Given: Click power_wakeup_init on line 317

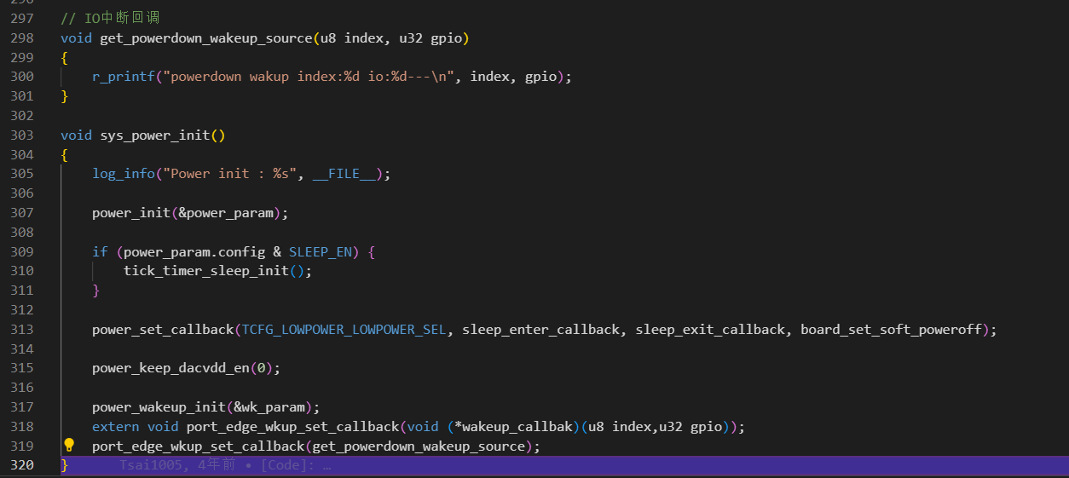Looking at the screenshot, I should point(159,407).
